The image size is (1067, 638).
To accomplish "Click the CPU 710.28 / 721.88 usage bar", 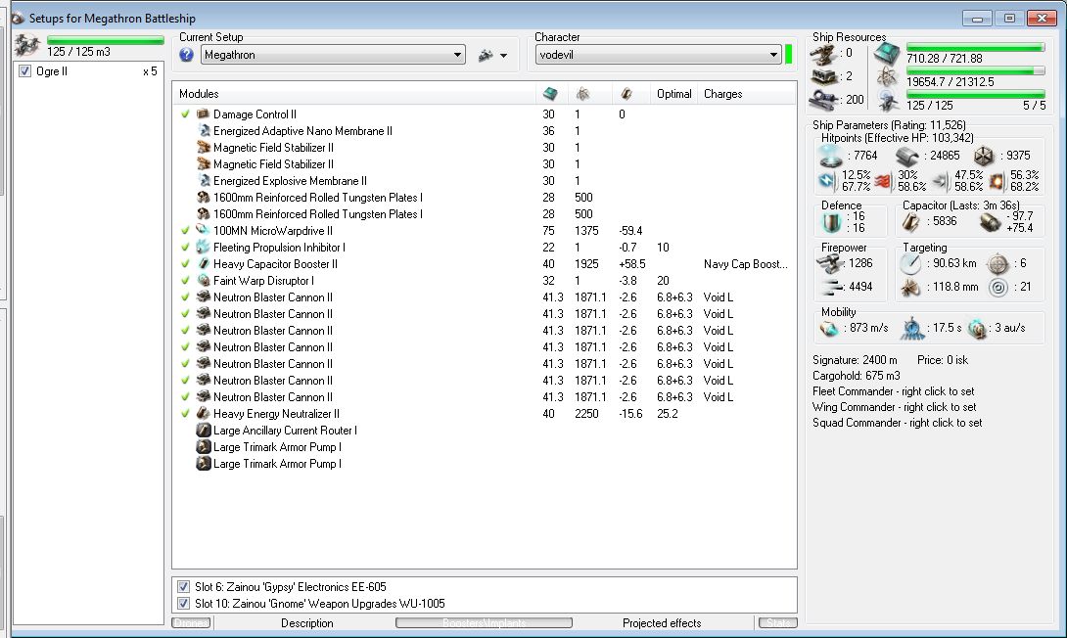I will click(975, 48).
